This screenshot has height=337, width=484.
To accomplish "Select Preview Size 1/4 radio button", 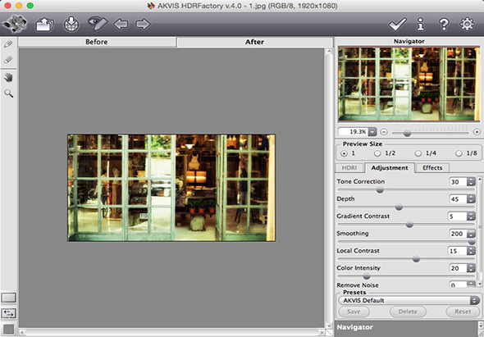I will [x=418, y=153].
